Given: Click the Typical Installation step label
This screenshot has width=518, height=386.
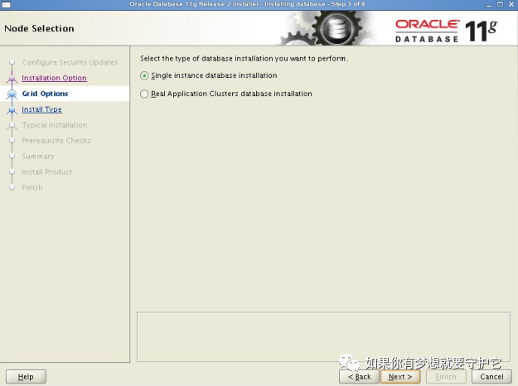Looking at the screenshot, I should (55, 125).
